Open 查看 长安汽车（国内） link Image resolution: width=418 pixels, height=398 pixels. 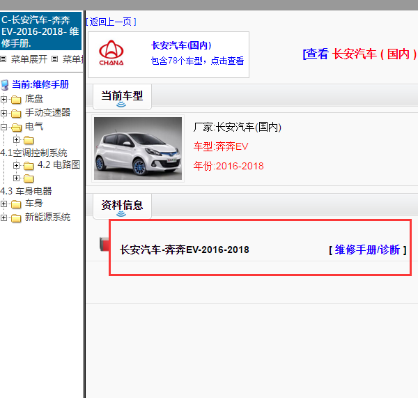click(x=360, y=54)
